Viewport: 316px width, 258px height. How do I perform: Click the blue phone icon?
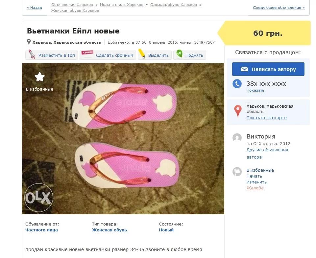237,84
